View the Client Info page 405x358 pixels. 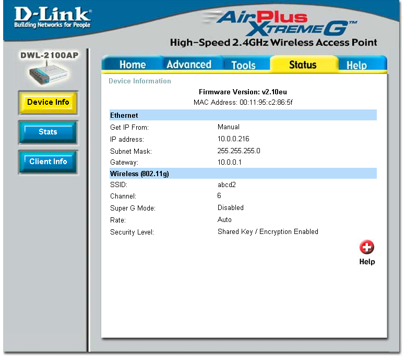(48, 162)
